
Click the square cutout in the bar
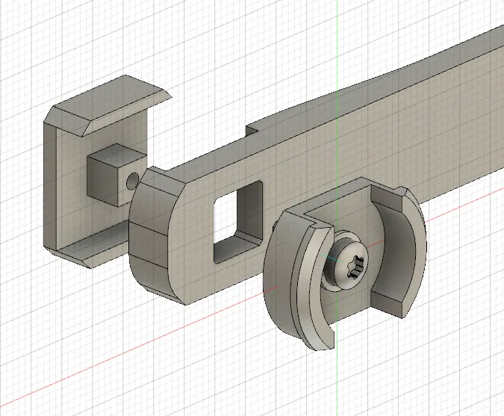click(238, 222)
